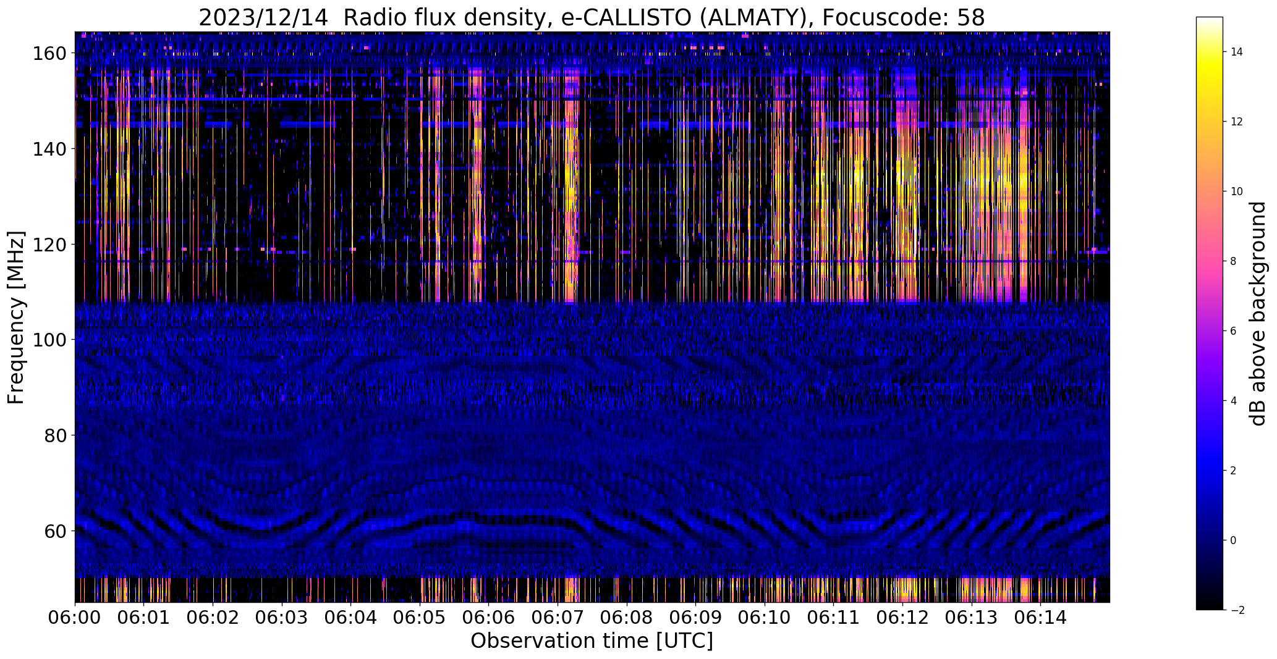Click the 06:11 time tick label

834,618
